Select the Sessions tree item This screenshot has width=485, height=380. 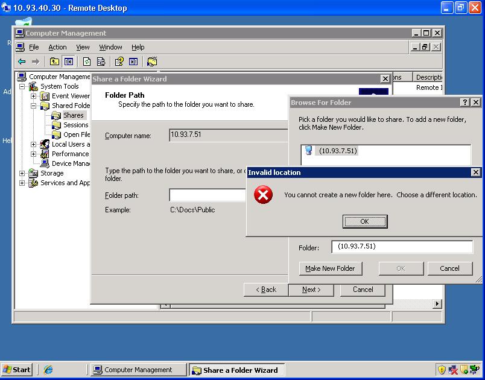[x=75, y=125]
